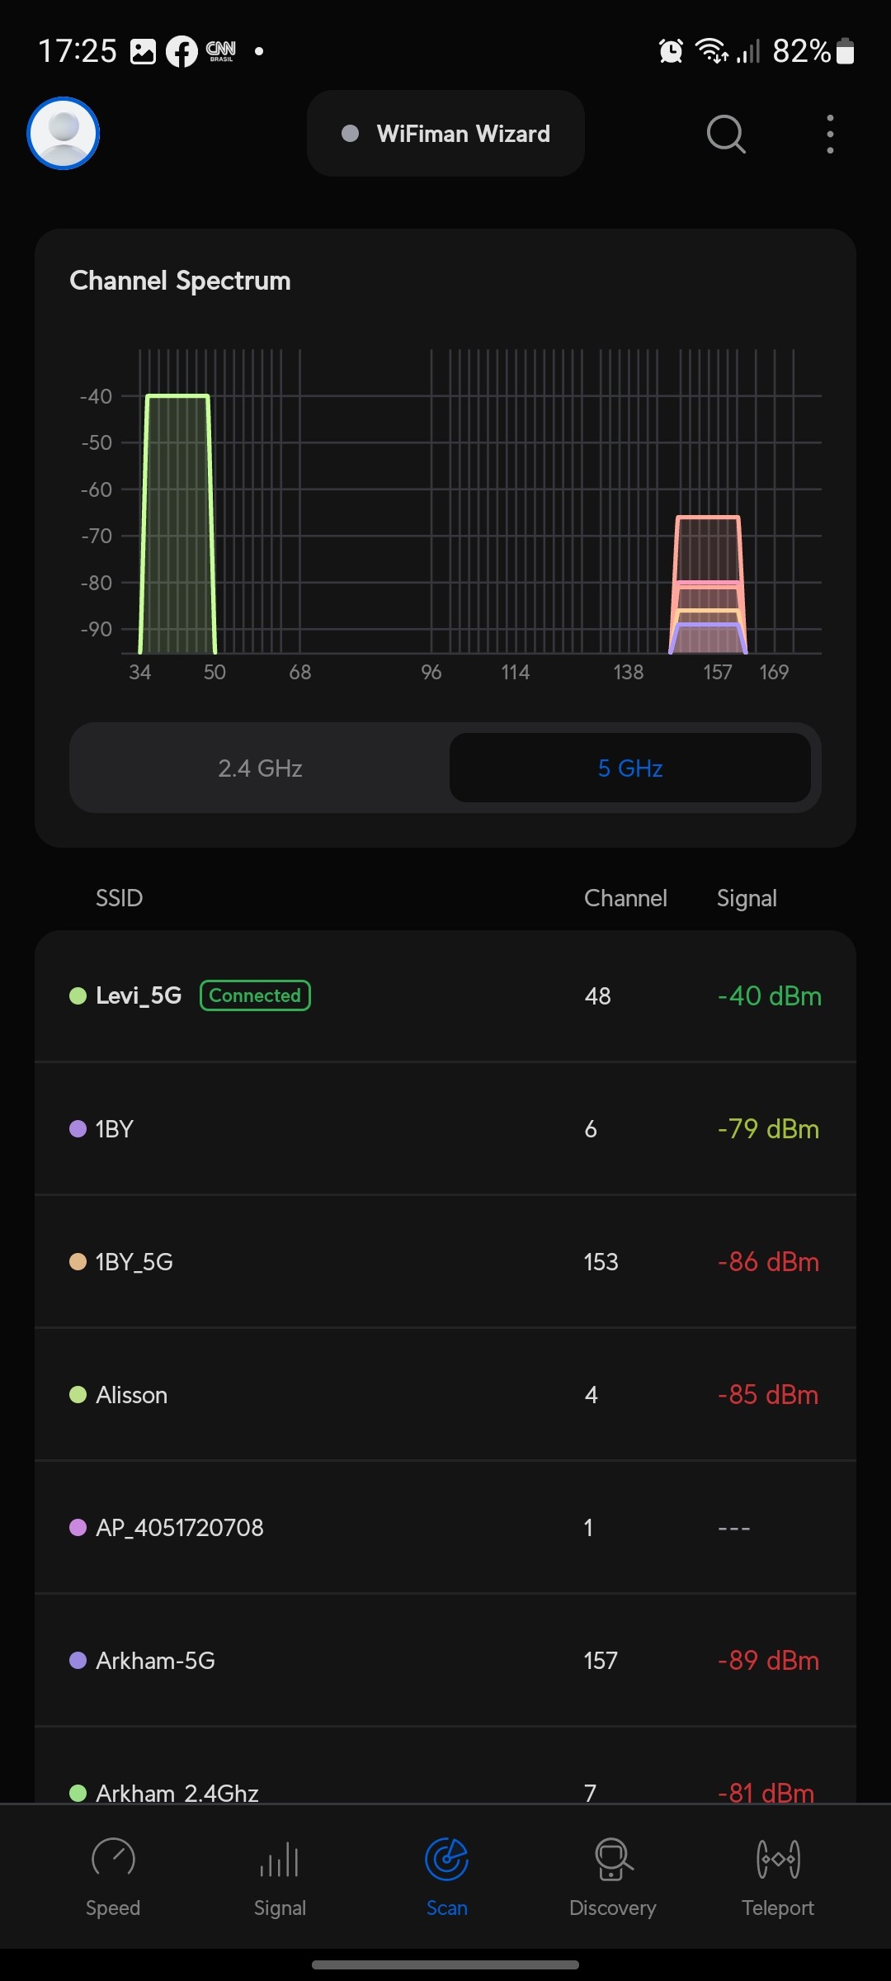Screen dimensions: 891x1981
Task: Select the 1BY_5G network entry
Action: [445, 1262]
